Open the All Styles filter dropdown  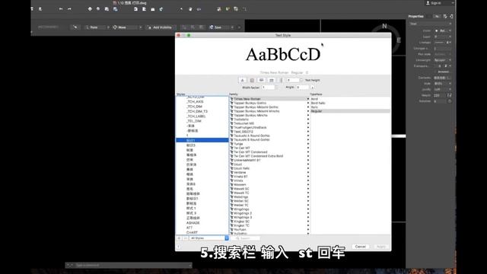[208, 238]
